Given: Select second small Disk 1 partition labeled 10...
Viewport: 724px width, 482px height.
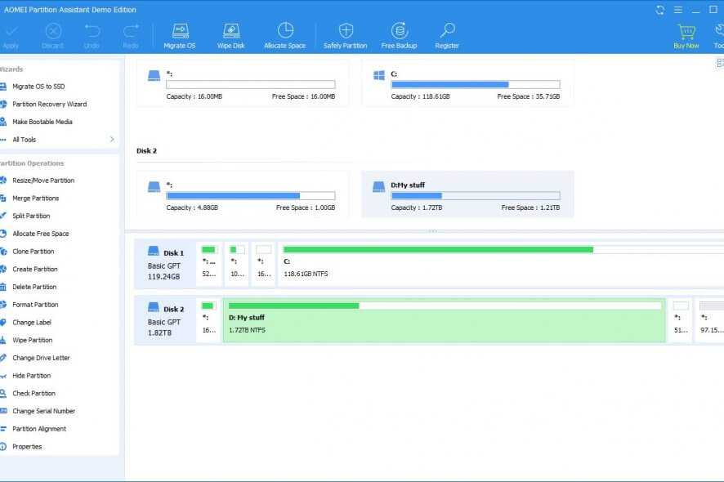Looking at the screenshot, I should [x=237, y=264].
